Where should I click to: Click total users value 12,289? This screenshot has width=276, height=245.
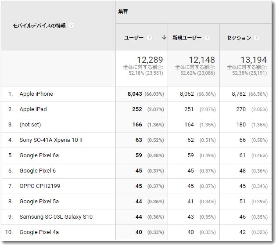pyautogui.click(x=150, y=60)
